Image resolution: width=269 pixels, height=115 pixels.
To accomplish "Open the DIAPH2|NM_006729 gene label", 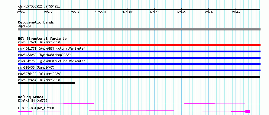I will [x=33, y=101].
